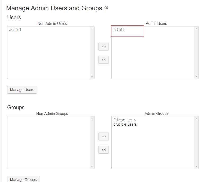Open Manage Groups
This screenshot has width=216, height=182.
[x=23, y=179]
